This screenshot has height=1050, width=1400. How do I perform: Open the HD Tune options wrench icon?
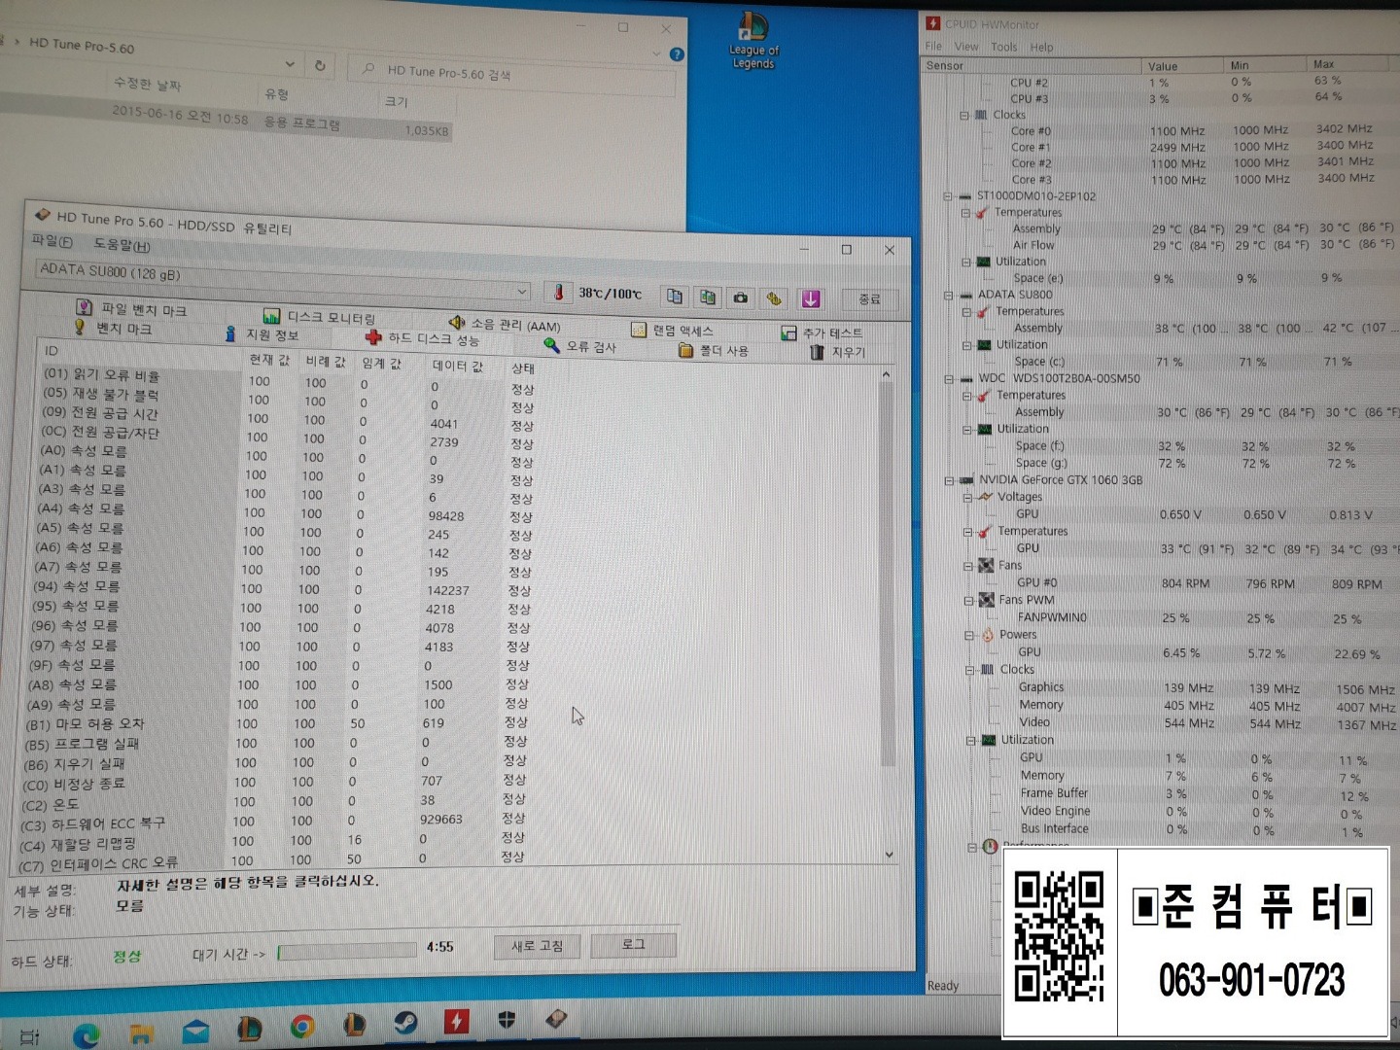[774, 298]
